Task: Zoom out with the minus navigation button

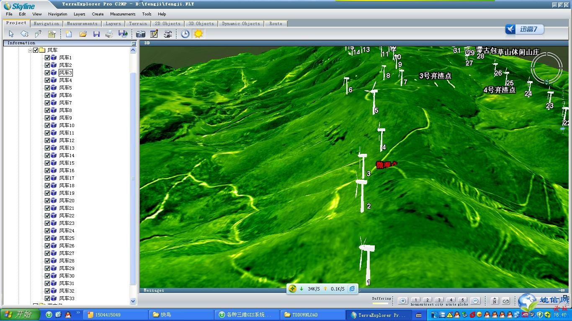Action: pyautogui.click(x=475, y=301)
